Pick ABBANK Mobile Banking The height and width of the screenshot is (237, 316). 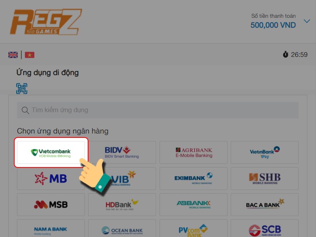point(194,205)
